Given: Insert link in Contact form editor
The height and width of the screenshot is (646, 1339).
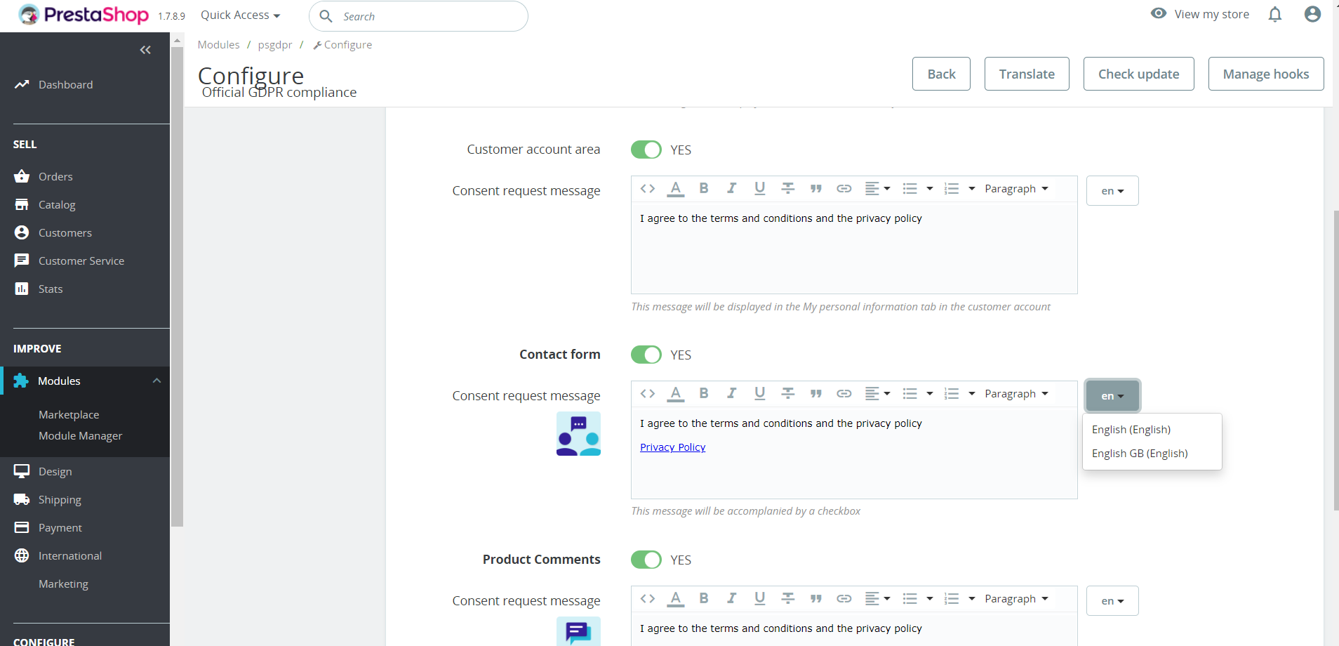Looking at the screenshot, I should coord(844,393).
